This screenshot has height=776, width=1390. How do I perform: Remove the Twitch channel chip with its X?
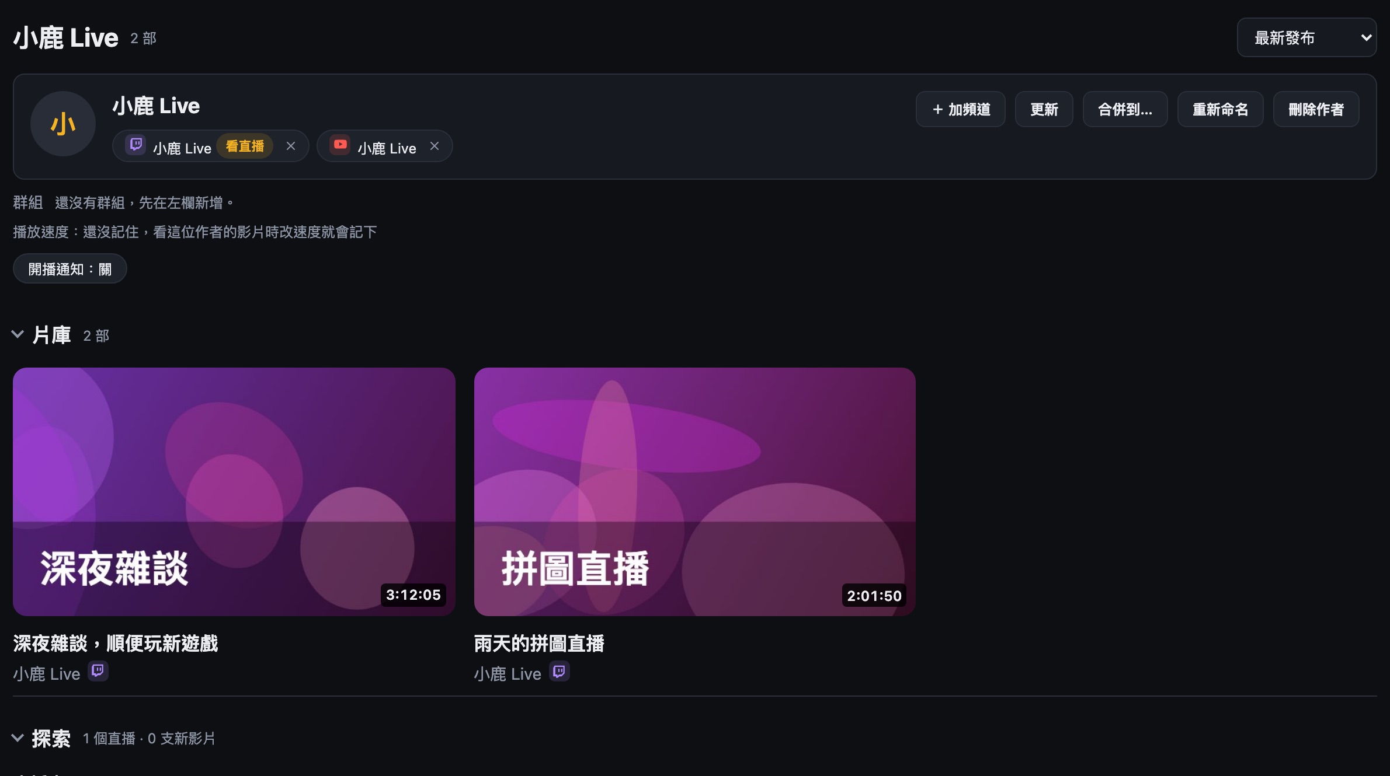pyautogui.click(x=291, y=146)
